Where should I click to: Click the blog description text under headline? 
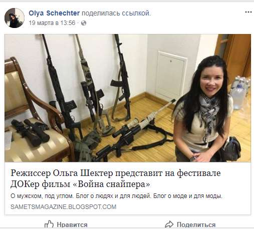click(x=116, y=196)
